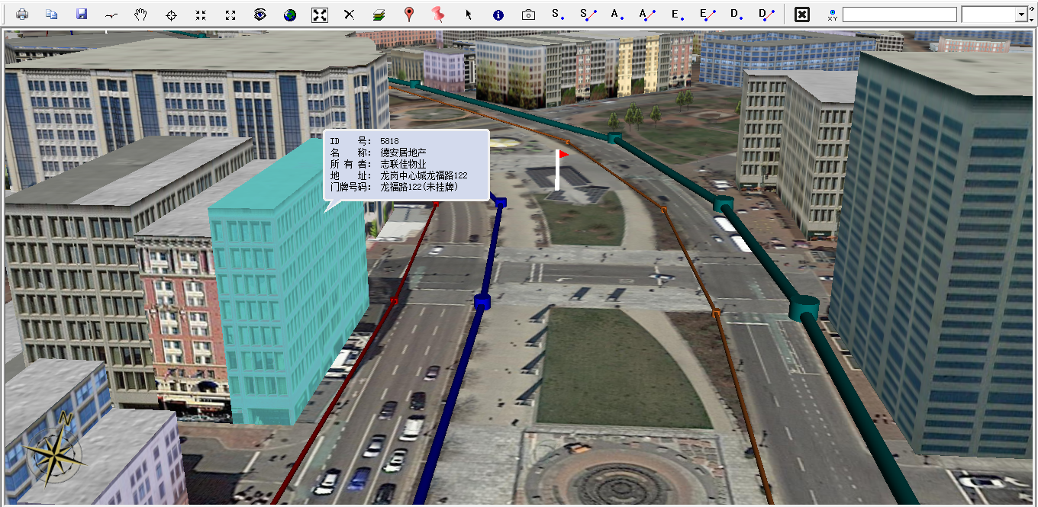This screenshot has height=507, width=1038.
Task: Click the camera snapshot icon
Action: point(528,14)
